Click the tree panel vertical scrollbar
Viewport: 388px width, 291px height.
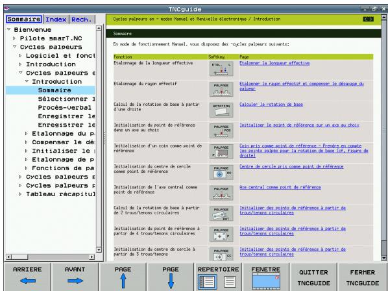pos(99,139)
